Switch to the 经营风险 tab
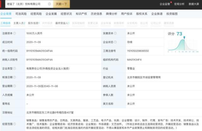The height and width of the screenshot is (131, 202). (x=36, y=14)
